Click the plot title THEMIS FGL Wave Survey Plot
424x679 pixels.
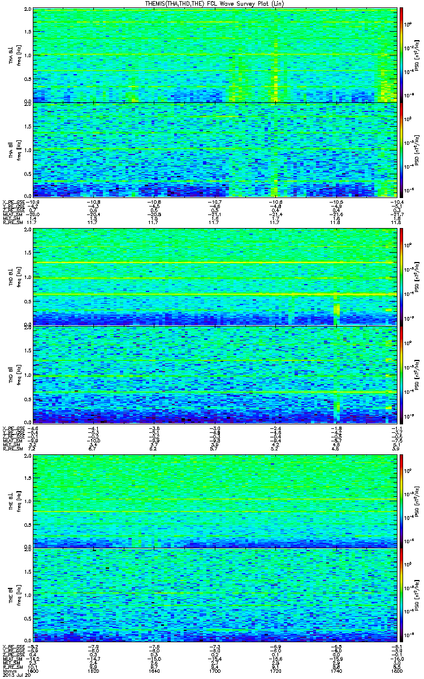[x=214, y=3]
